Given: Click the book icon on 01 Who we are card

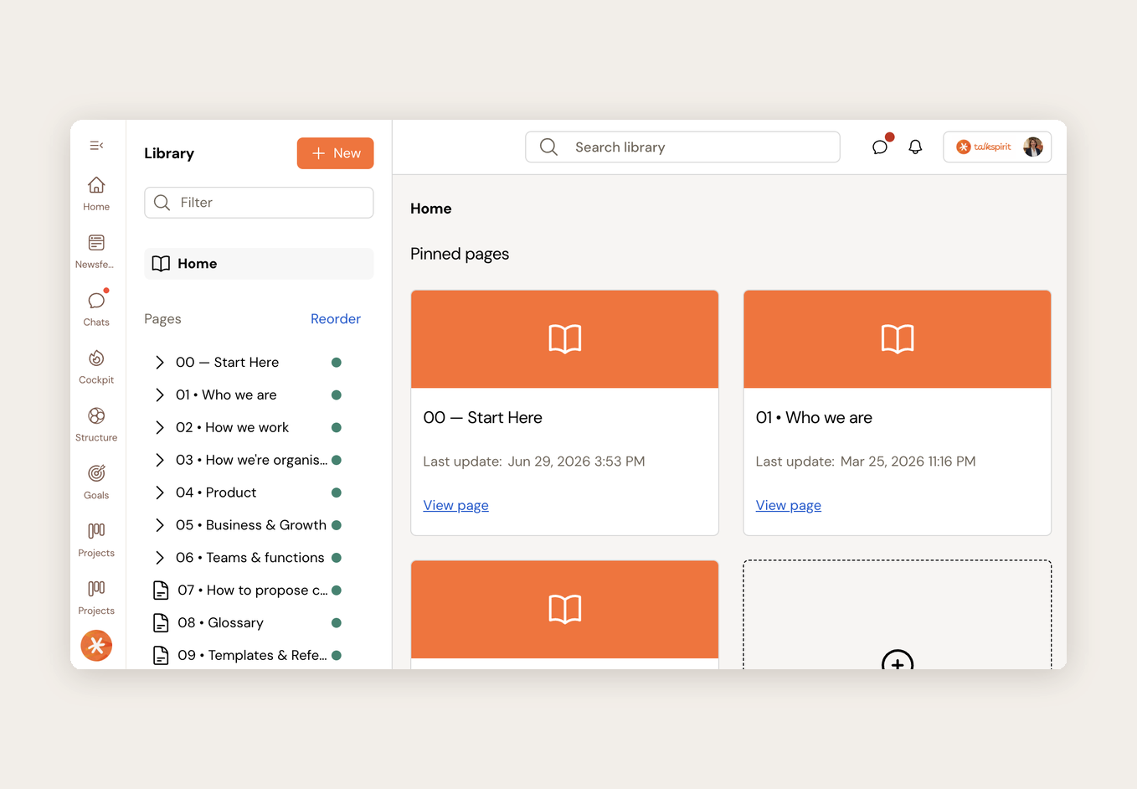Looking at the screenshot, I should coord(898,339).
